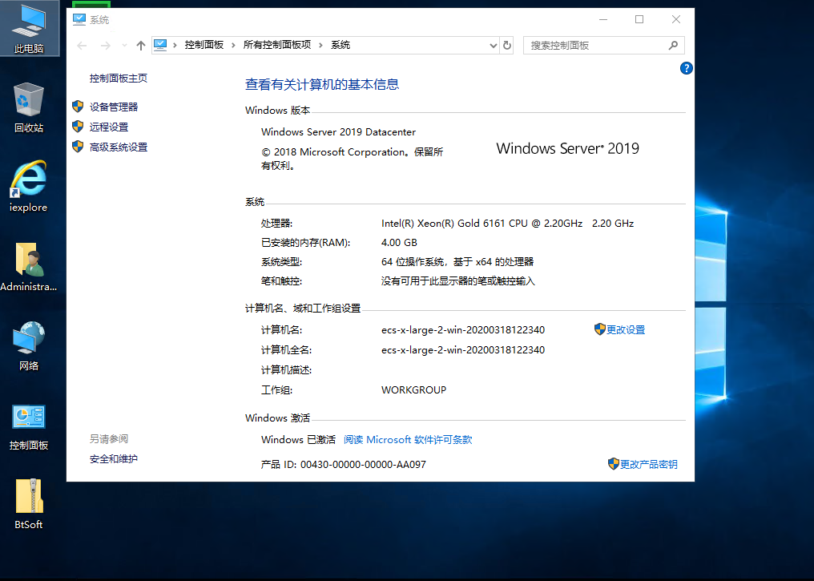Click the computer icon in the address bar

coord(160,45)
